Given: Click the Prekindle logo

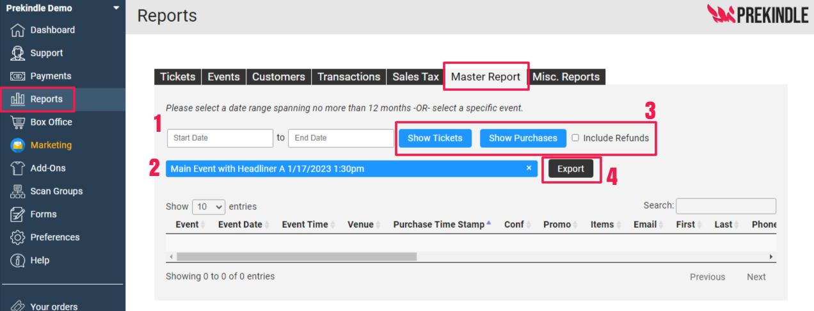Looking at the screenshot, I should (758, 14).
